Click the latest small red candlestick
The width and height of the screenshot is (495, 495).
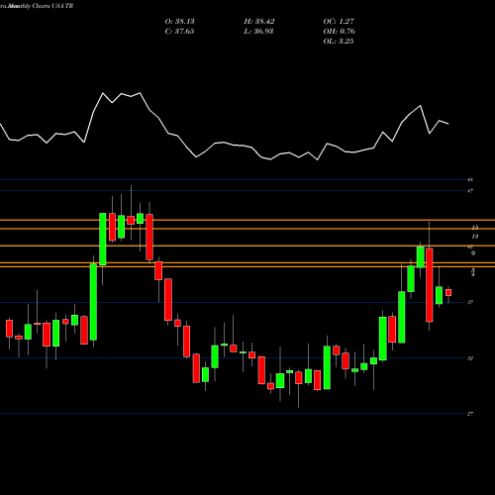click(448, 292)
